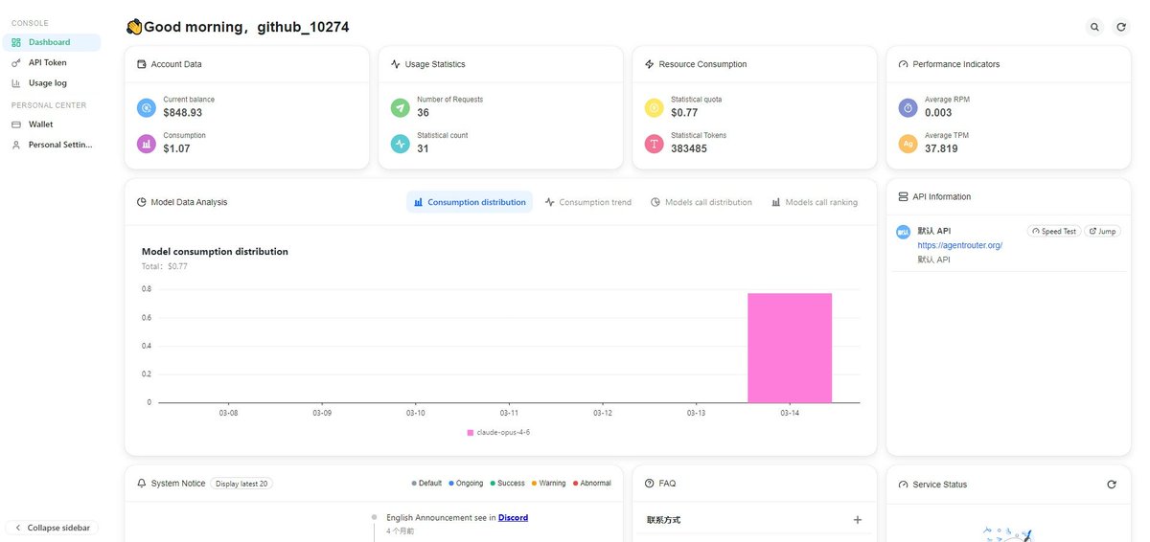Click the Current balance blue icon
The image size is (1150, 542).
pos(146,107)
